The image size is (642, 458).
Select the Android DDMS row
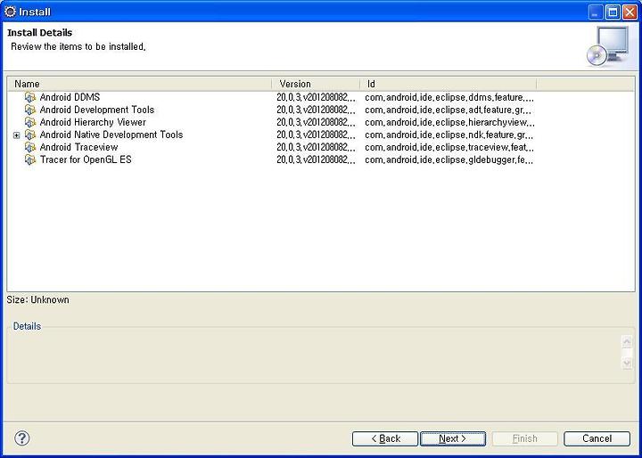321,97
